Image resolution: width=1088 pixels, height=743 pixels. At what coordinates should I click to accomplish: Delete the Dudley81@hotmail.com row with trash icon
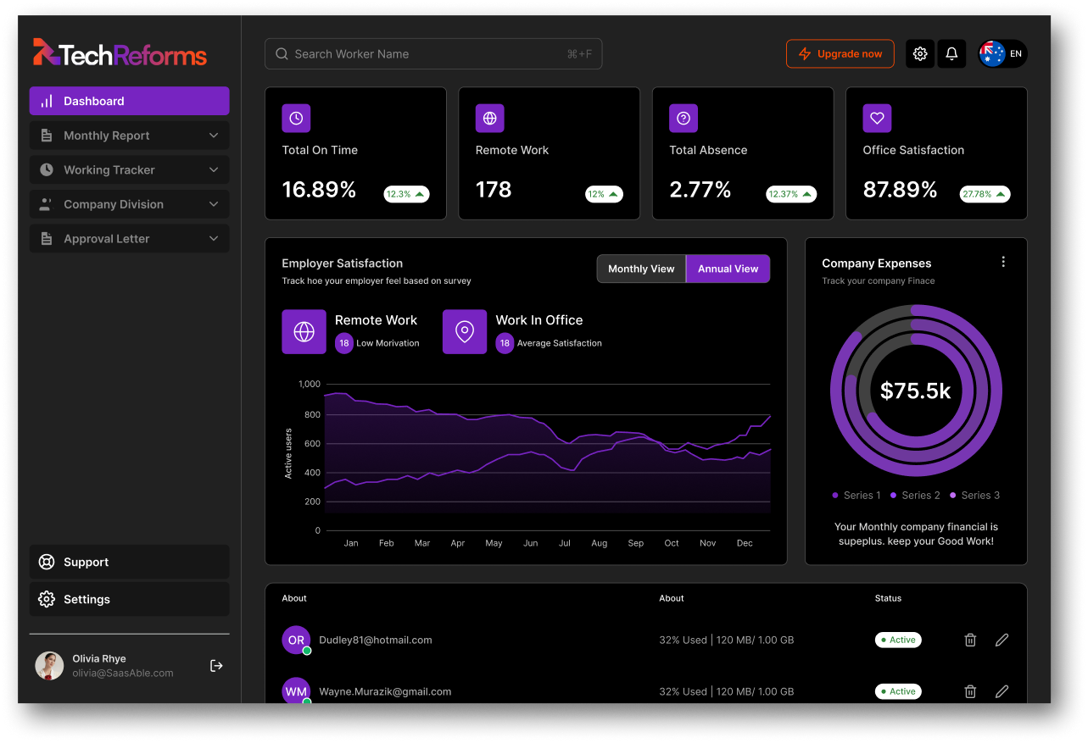tap(970, 640)
